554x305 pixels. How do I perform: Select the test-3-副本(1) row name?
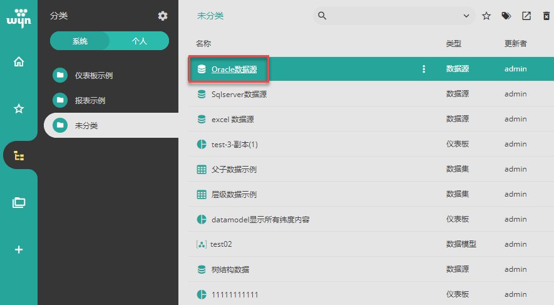tap(235, 144)
